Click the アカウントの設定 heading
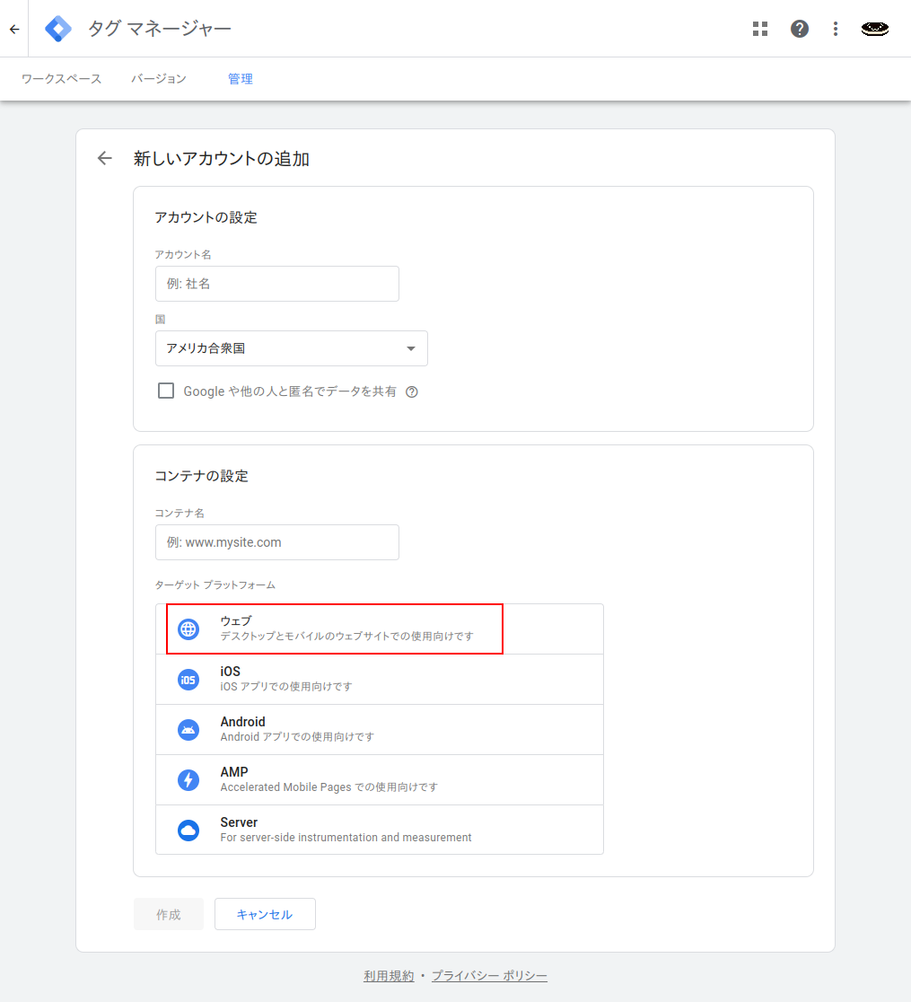 point(206,217)
